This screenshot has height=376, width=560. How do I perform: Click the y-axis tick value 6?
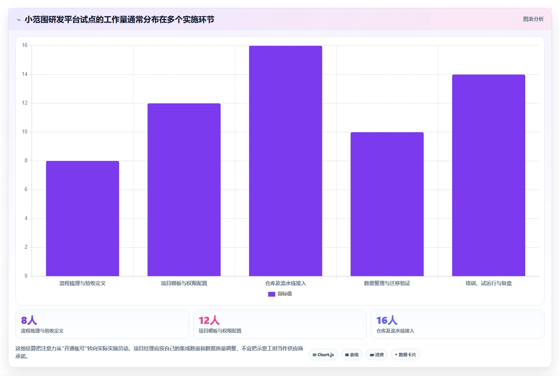tap(26, 190)
